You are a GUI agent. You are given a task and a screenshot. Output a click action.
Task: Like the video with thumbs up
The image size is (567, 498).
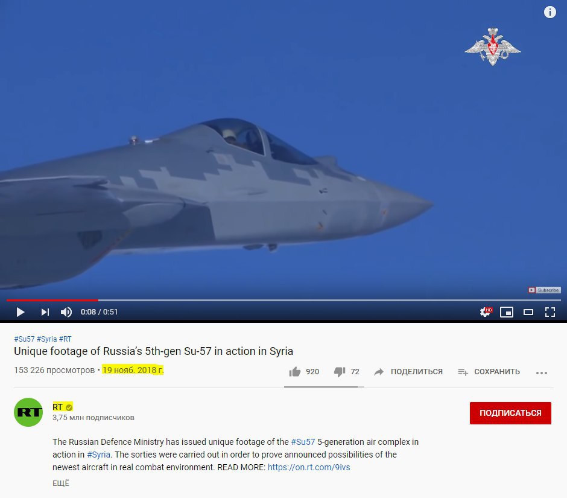click(304, 372)
